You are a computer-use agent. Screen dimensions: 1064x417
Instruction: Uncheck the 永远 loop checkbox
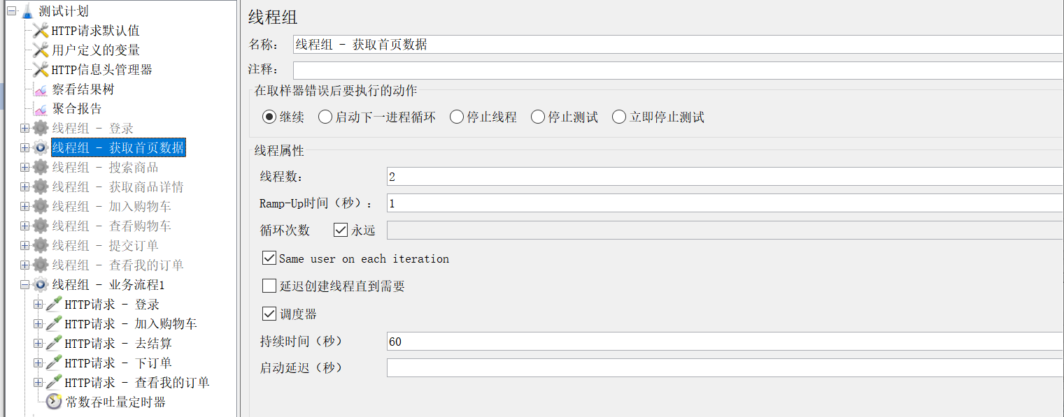click(x=341, y=230)
